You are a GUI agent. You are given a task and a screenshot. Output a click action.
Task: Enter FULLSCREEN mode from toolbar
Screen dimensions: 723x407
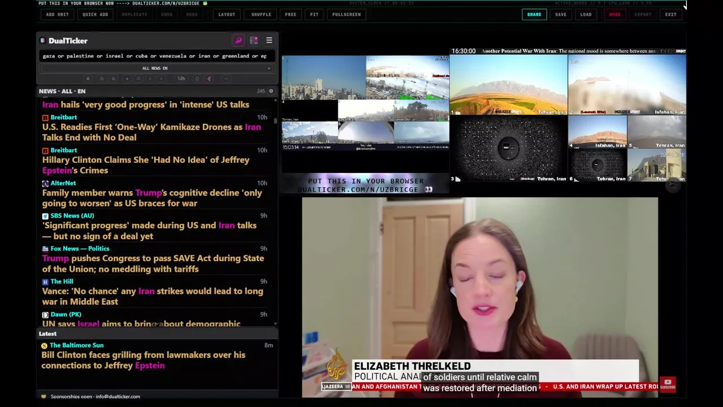click(x=346, y=14)
